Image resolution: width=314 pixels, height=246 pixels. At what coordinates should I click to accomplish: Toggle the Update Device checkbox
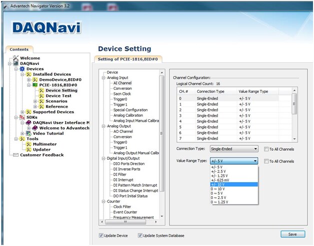pos(101,236)
